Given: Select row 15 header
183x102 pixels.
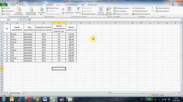Looking at the screenshot, I should click(x=2, y=69).
